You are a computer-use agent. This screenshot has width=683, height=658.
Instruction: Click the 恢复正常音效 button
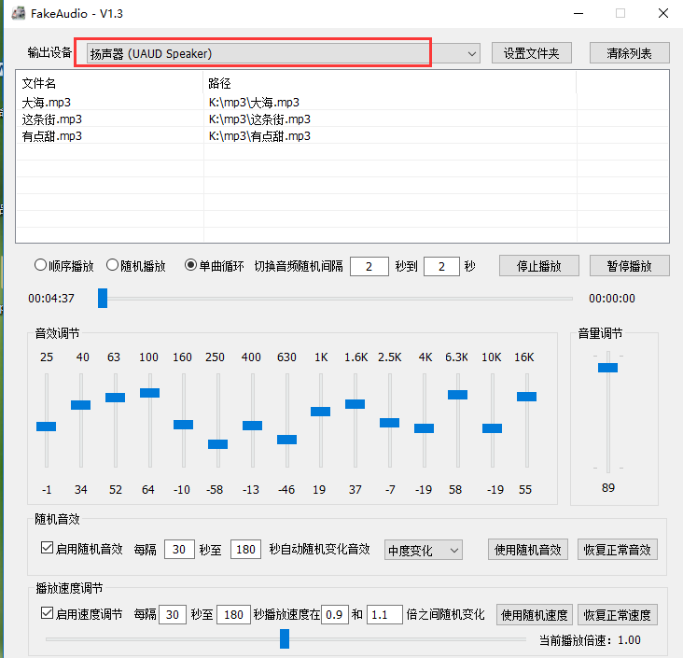coord(618,550)
